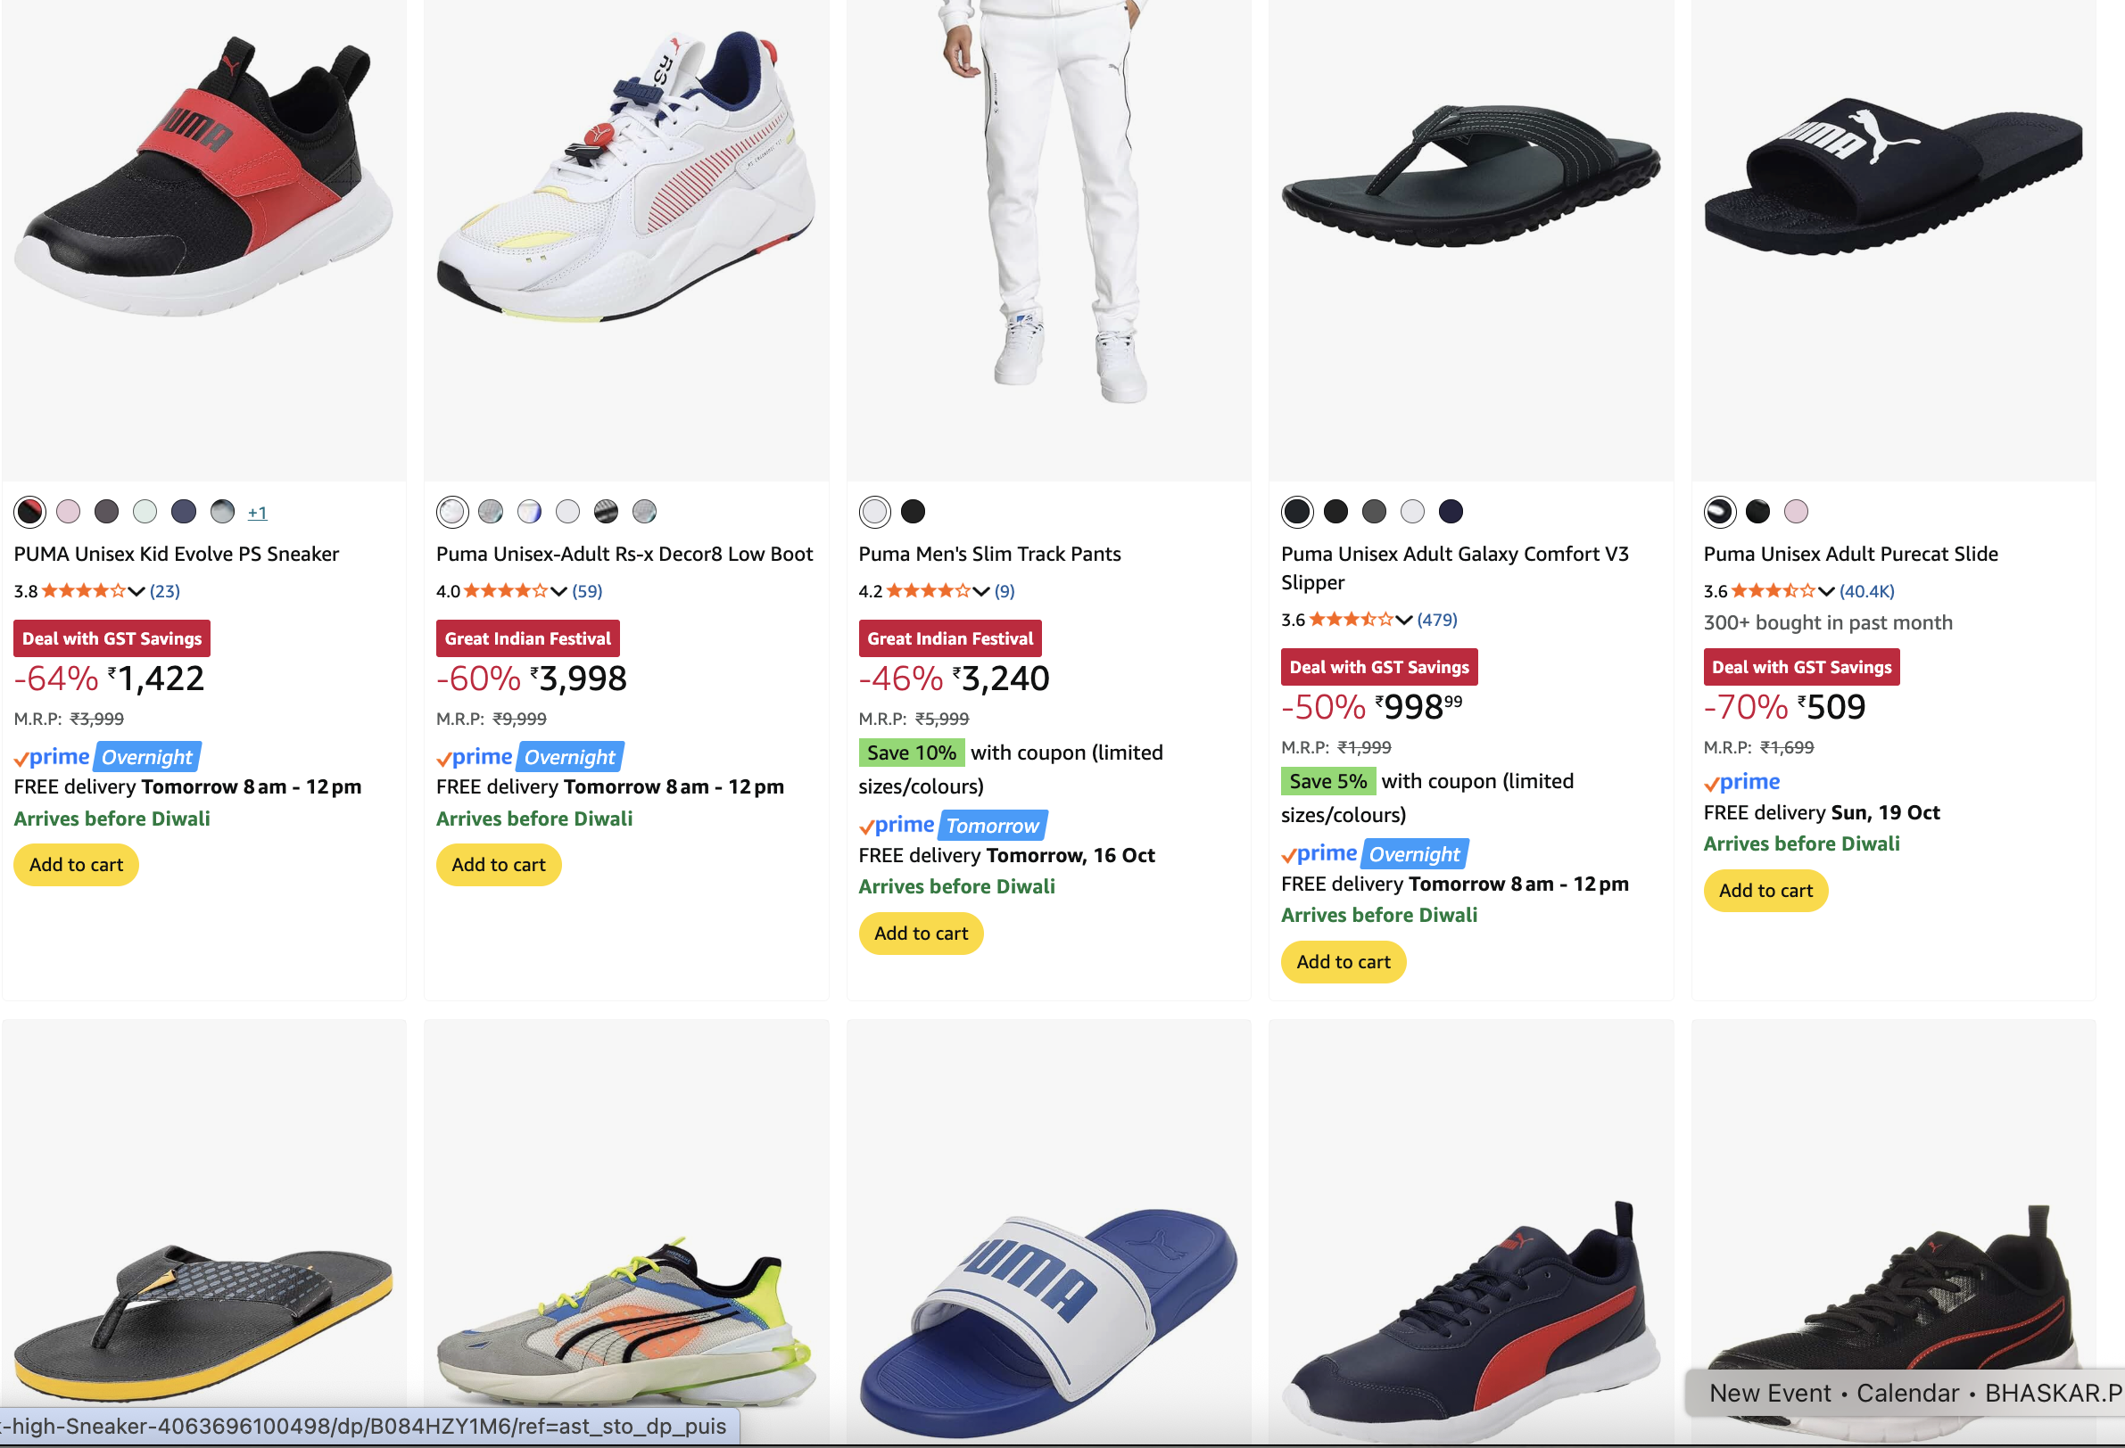The height and width of the screenshot is (1448, 2125).
Task: Click prime Overnight badge on Galaxy Comfort Slipper
Action: pos(1414,854)
